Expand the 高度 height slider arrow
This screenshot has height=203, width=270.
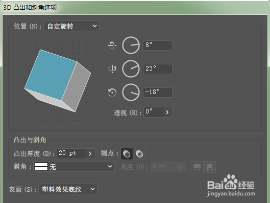pyautogui.click(x=181, y=167)
